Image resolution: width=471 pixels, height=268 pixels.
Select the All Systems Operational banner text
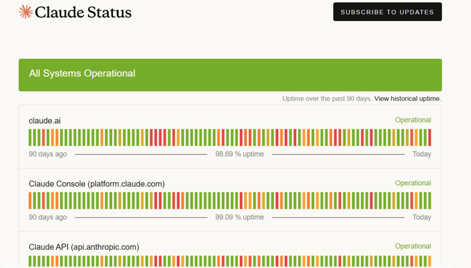(82, 73)
